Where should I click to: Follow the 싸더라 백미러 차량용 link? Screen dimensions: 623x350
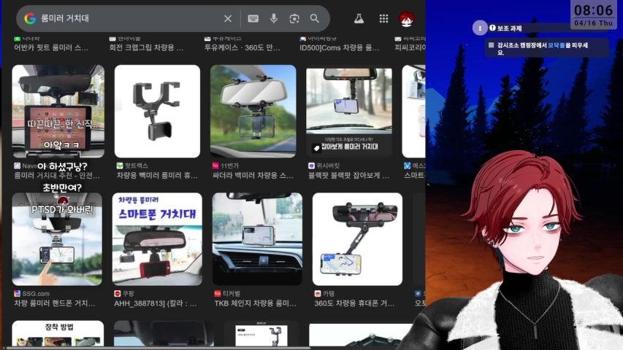point(253,176)
